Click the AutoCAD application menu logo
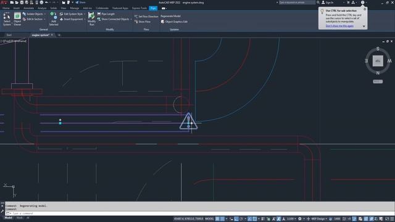The width and height of the screenshot is (395, 222). [4, 2]
